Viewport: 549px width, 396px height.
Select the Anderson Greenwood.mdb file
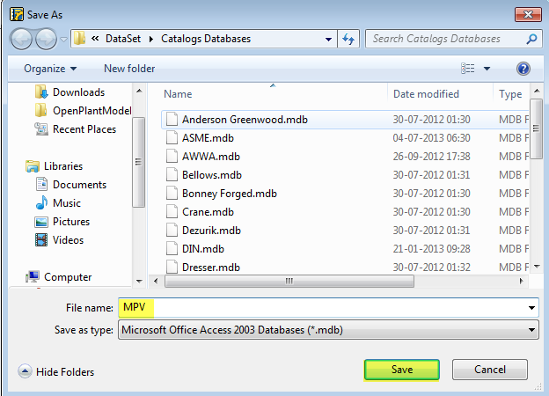point(345,120)
